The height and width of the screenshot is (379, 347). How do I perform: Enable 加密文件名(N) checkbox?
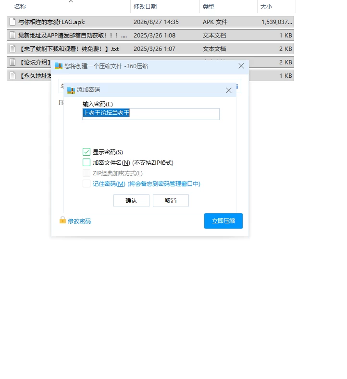click(x=87, y=162)
